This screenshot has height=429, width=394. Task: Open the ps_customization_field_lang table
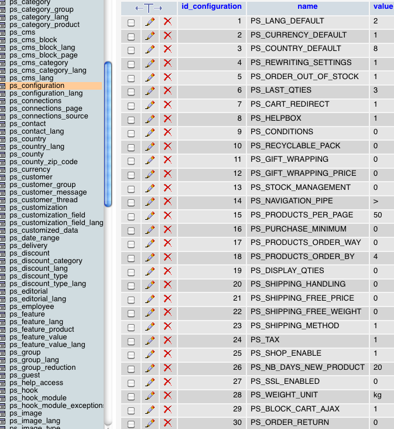coord(56,223)
